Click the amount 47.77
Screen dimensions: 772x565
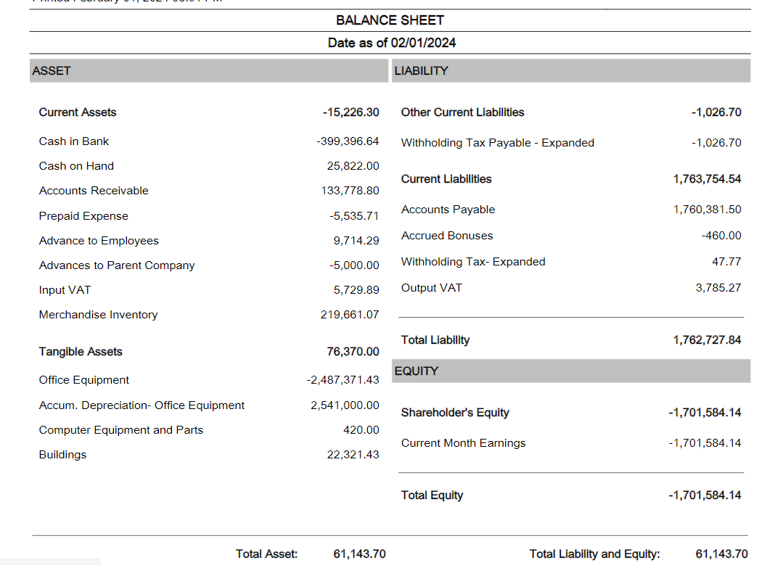point(726,262)
